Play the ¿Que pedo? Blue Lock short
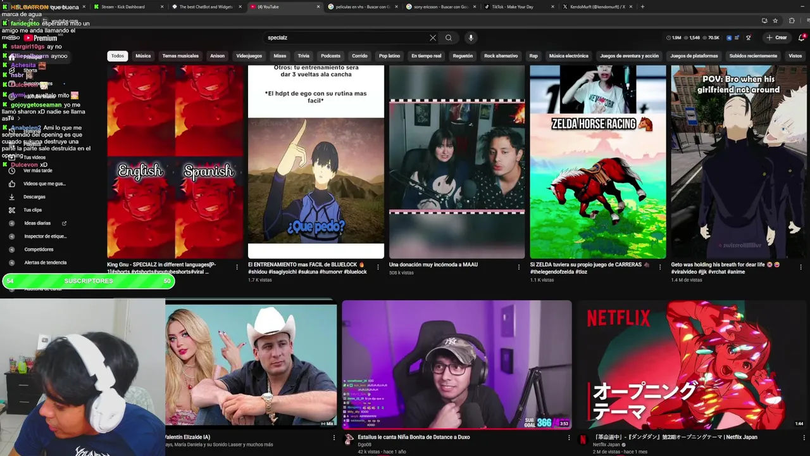 point(316,162)
